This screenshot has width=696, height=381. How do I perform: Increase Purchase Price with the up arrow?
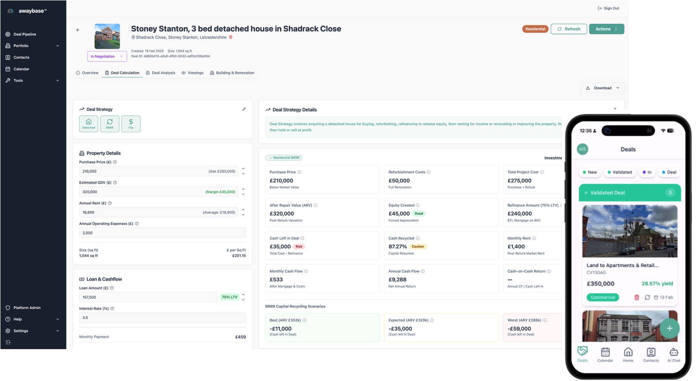[243, 169]
